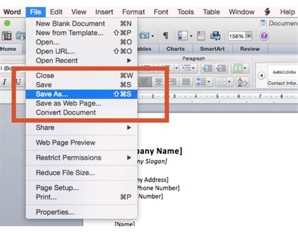The width and height of the screenshot is (298, 232).
Task: Click the Borders grid icon
Action: click(222, 82)
